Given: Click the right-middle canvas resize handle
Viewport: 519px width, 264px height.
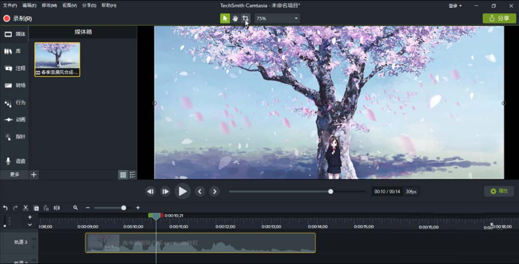Looking at the screenshot, I should coord(503,103).
